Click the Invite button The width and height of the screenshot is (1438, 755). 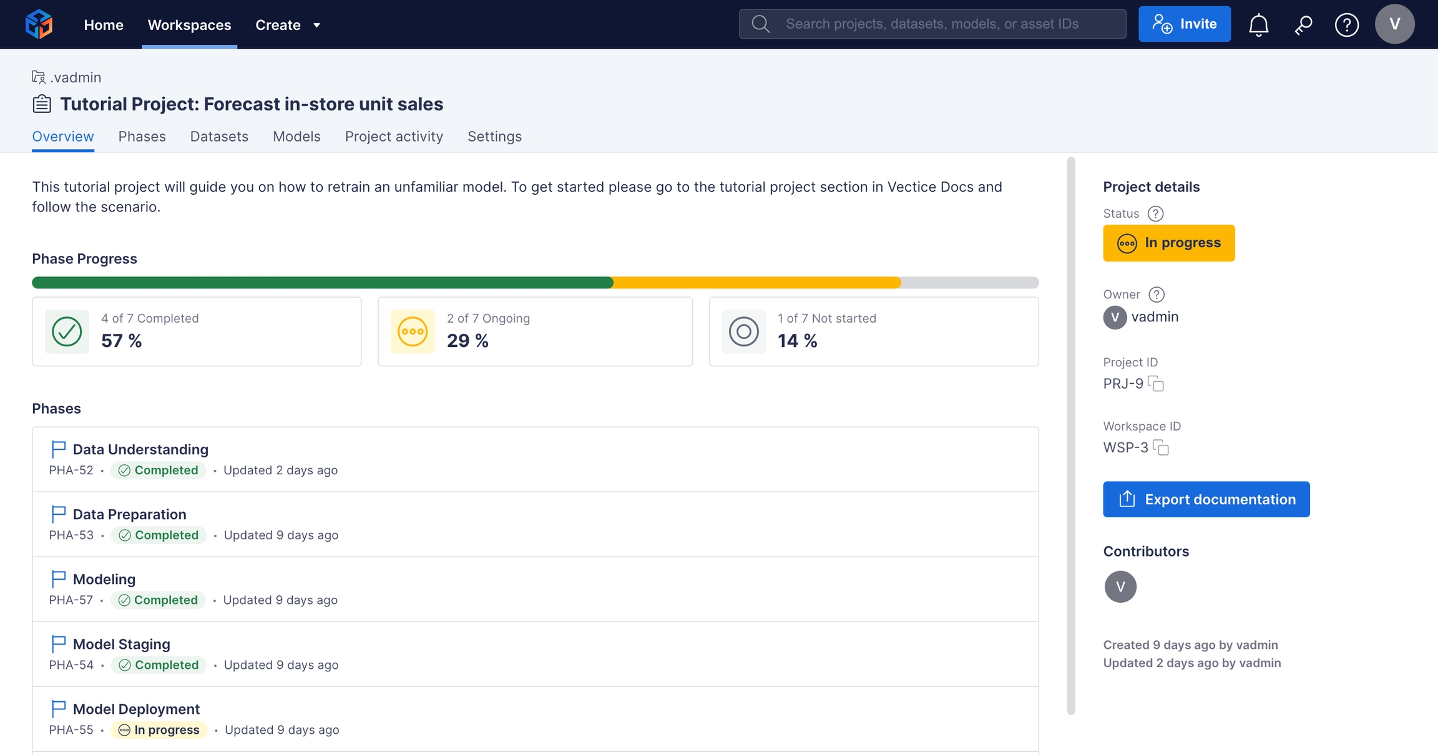(1184, 24)
